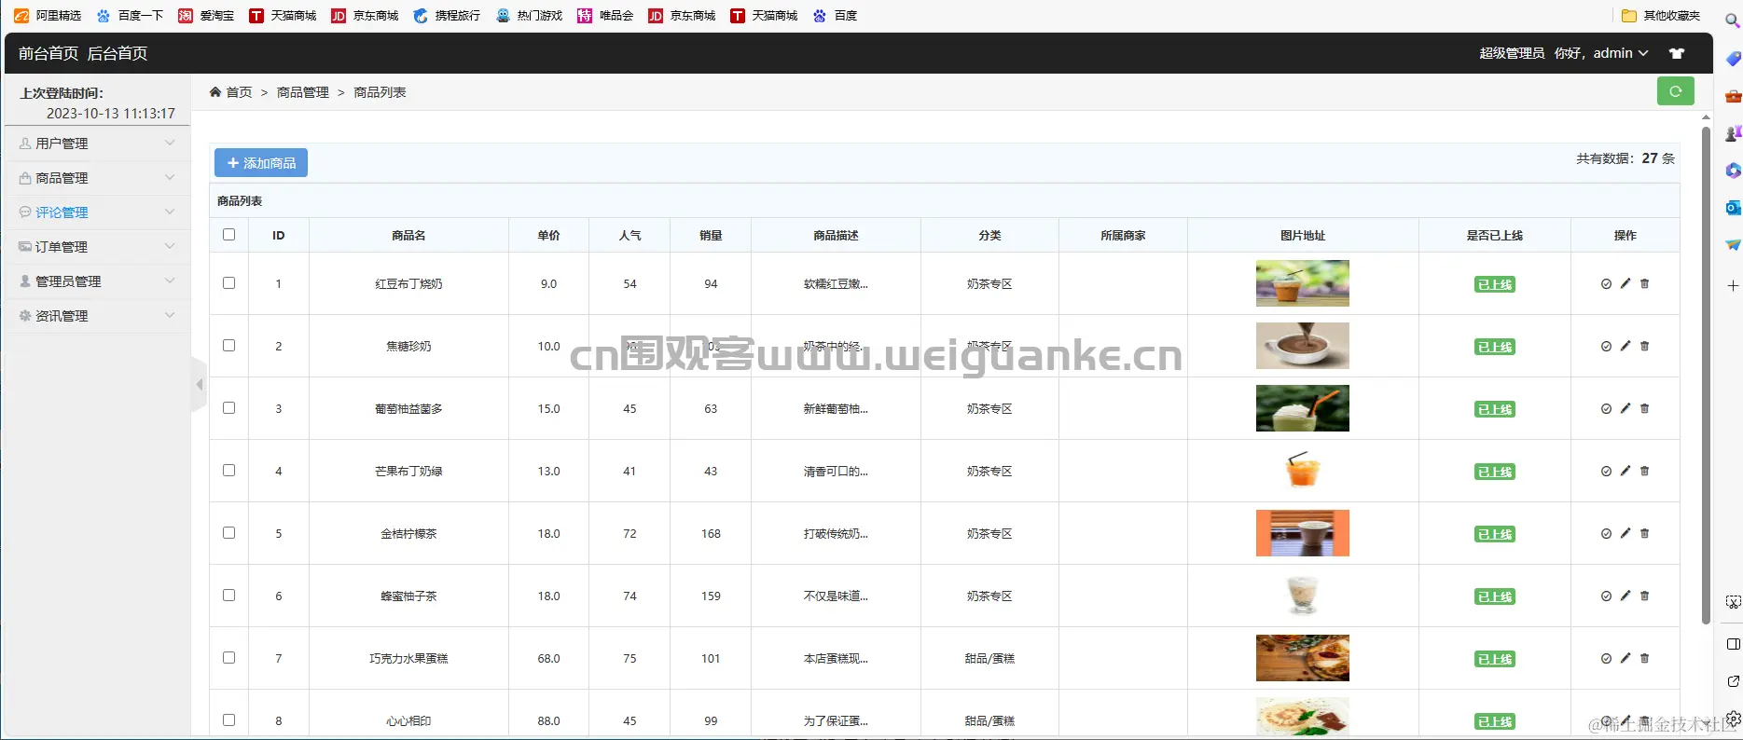Image resolution: width=1743 pixels, height=740 pixels.
Task: Click the 阿里精选 bookmark
Action: point(48,16)
